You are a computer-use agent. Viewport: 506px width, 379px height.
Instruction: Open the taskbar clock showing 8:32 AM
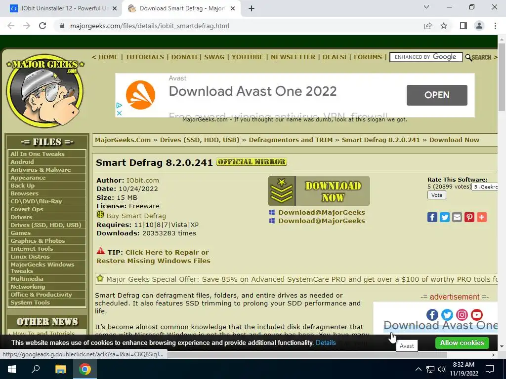[x=464, y=369]
